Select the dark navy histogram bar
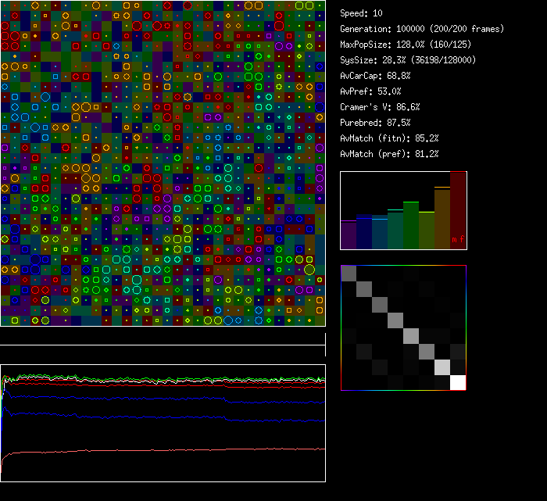Viewport: 547px width, 501px height. click(364, 231)
